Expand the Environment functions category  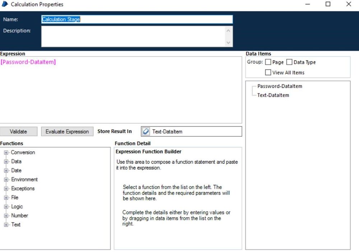(6, 179)
